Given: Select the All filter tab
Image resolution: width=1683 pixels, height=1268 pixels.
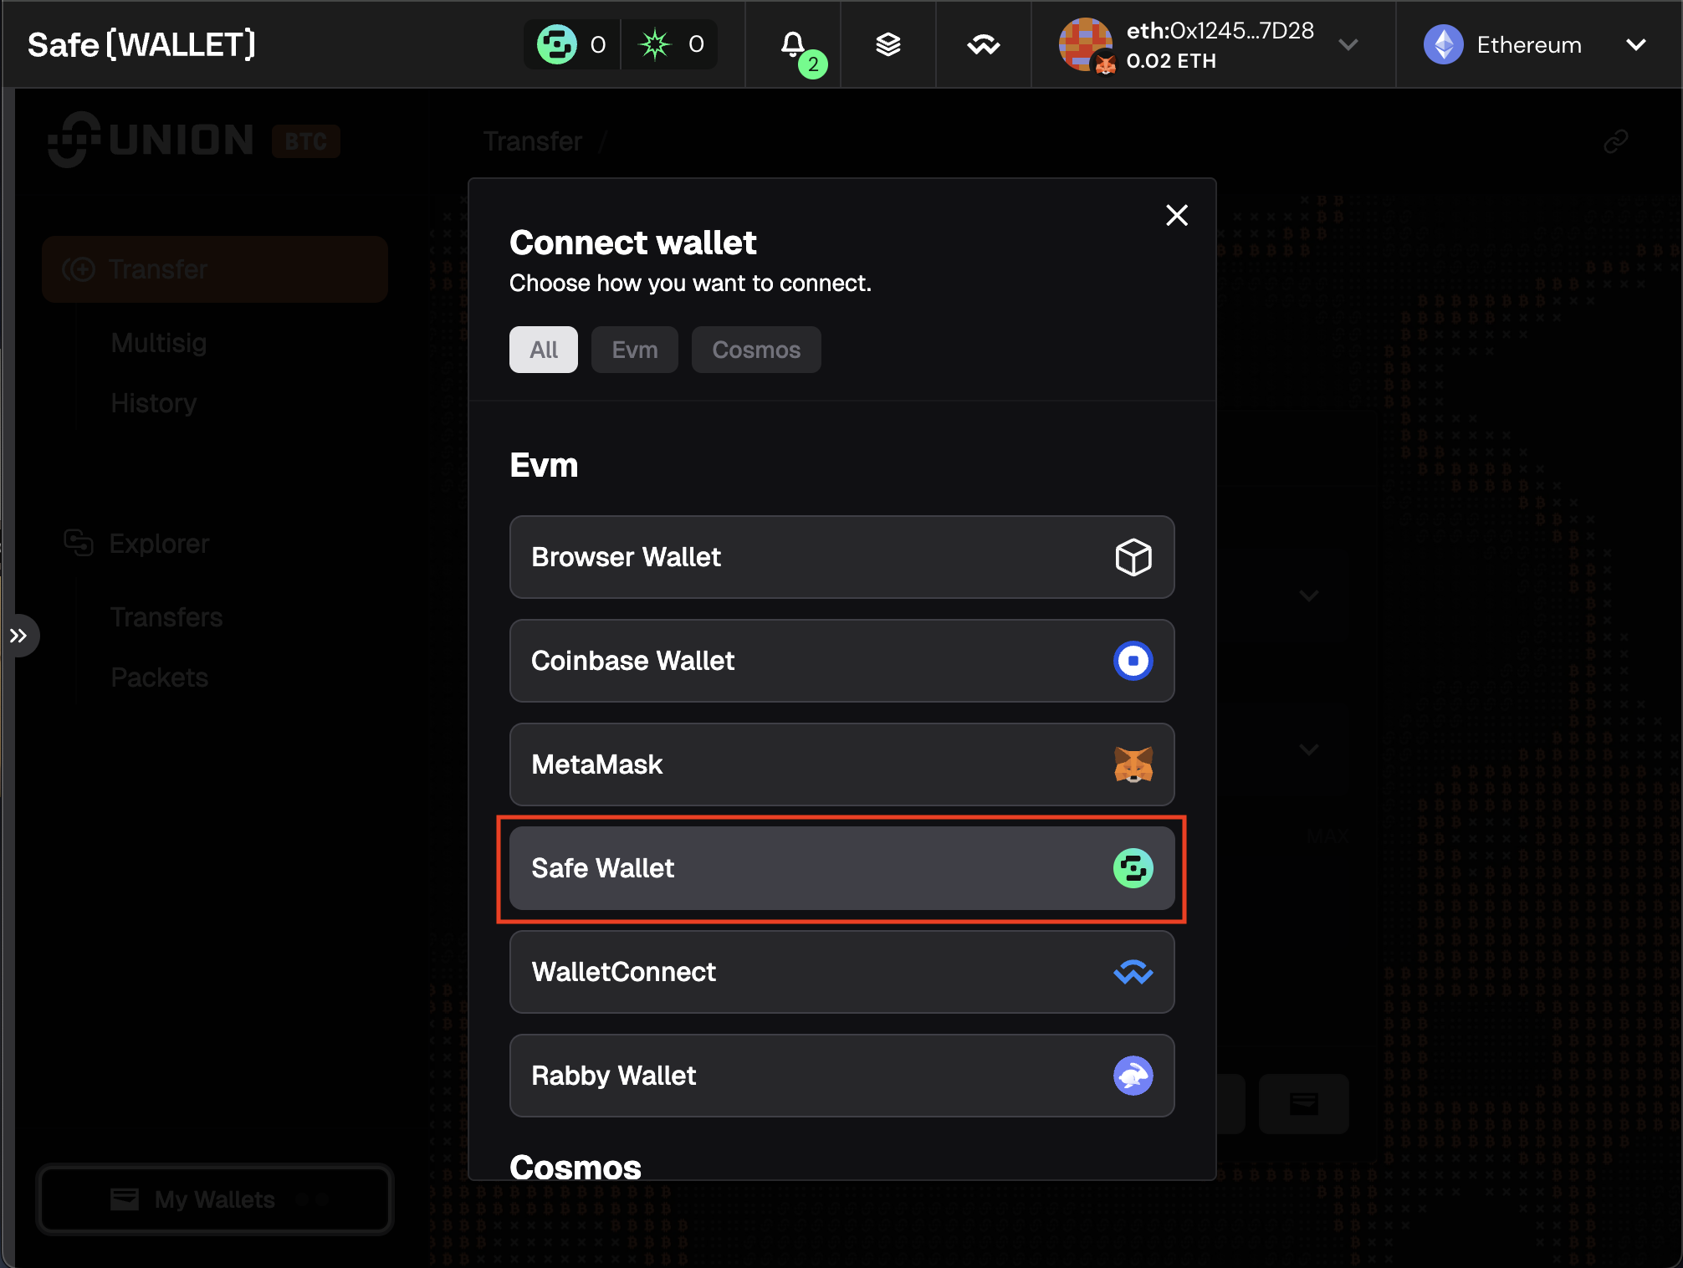Looking at the screenshot, I should click(543, 350).
